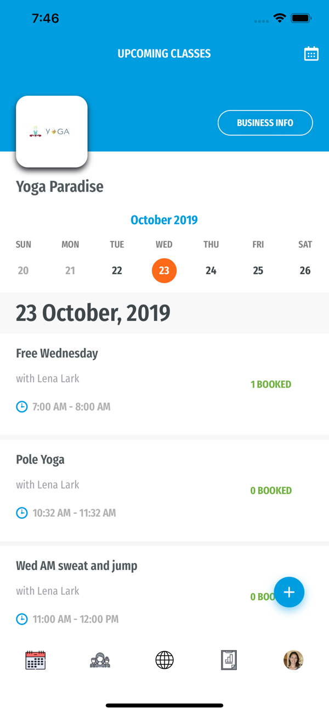Viewport: 329px width, 714px height.
Task: Tap 0 BOOKED on Pole Yoga
Action: pos(271,490)
